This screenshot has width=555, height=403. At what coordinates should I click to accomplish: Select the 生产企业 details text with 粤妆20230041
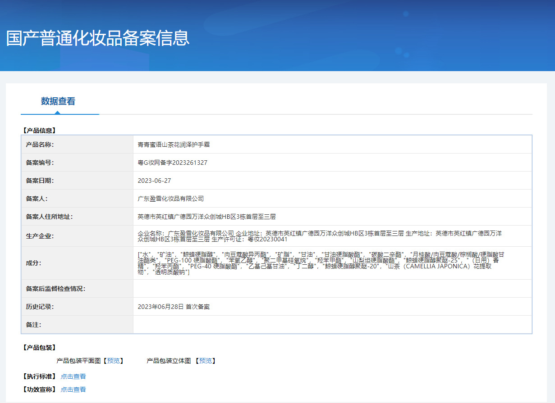(x=320, y=236)
